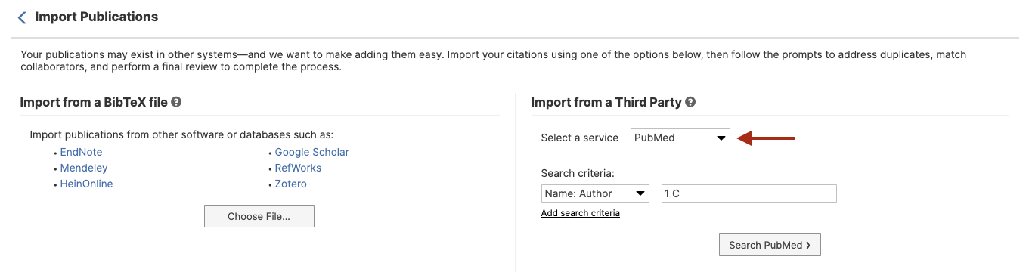Click the "Import from a BibTeX file" heading
The image size is (1029, 272).
(94, 102)
